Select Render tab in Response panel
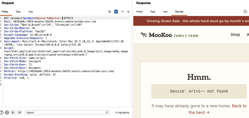Image resolution: width=249 pixels, height=118 pixels. pyautogui.click(x=179, y=11)
